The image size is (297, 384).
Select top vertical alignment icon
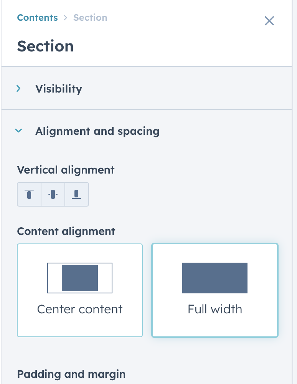tap(29, 194)
